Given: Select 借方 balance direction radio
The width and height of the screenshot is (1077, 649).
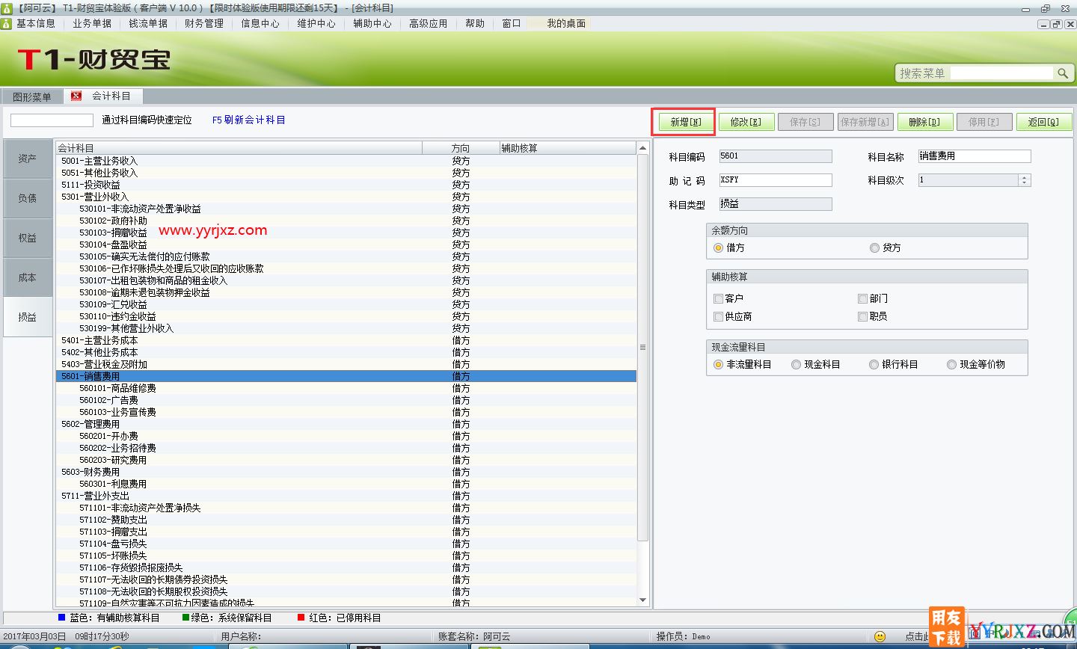Looking at the screenshot, I should (x=718, y=247).
